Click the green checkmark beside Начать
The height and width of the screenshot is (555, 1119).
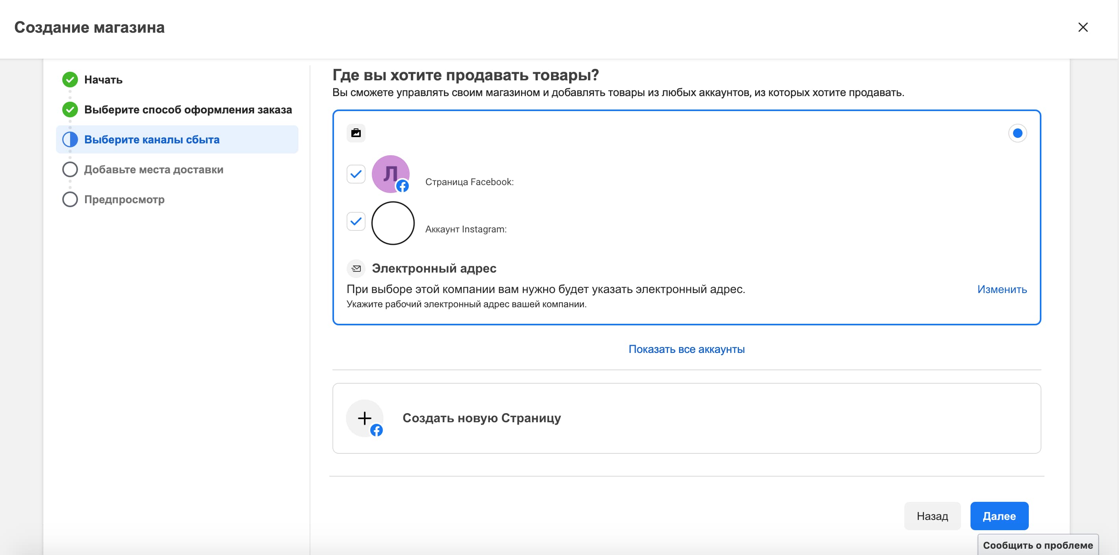tap(70, 80)
